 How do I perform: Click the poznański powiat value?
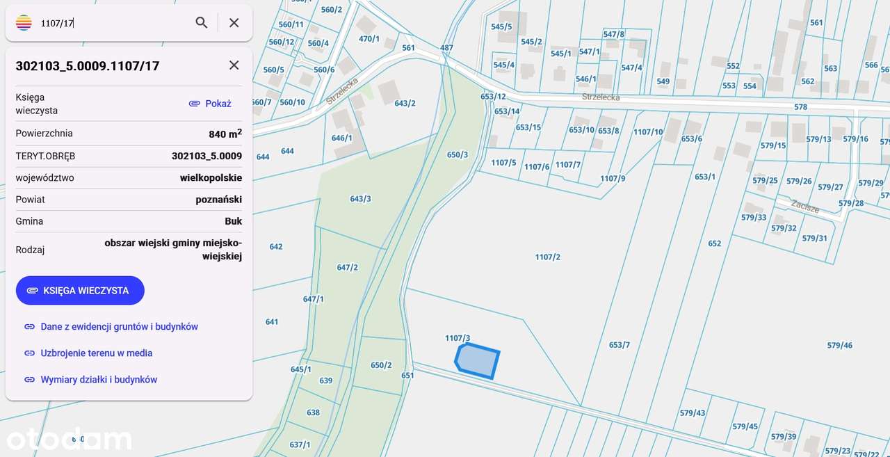(x=219, y=200)
